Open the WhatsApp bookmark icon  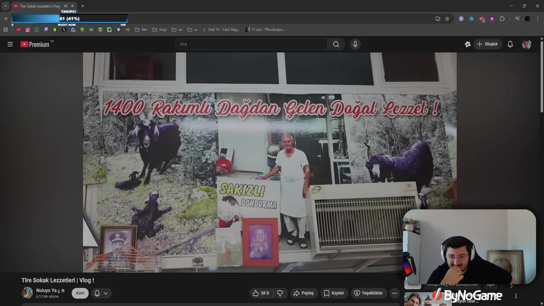[37, 30]
